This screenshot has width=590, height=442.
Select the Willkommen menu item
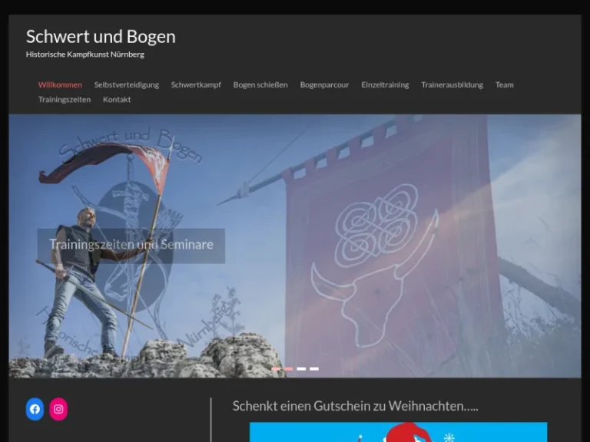[60, 84]
